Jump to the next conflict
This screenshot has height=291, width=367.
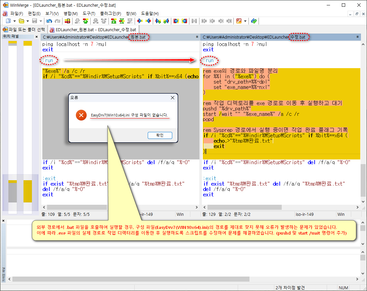pos(95,21)
